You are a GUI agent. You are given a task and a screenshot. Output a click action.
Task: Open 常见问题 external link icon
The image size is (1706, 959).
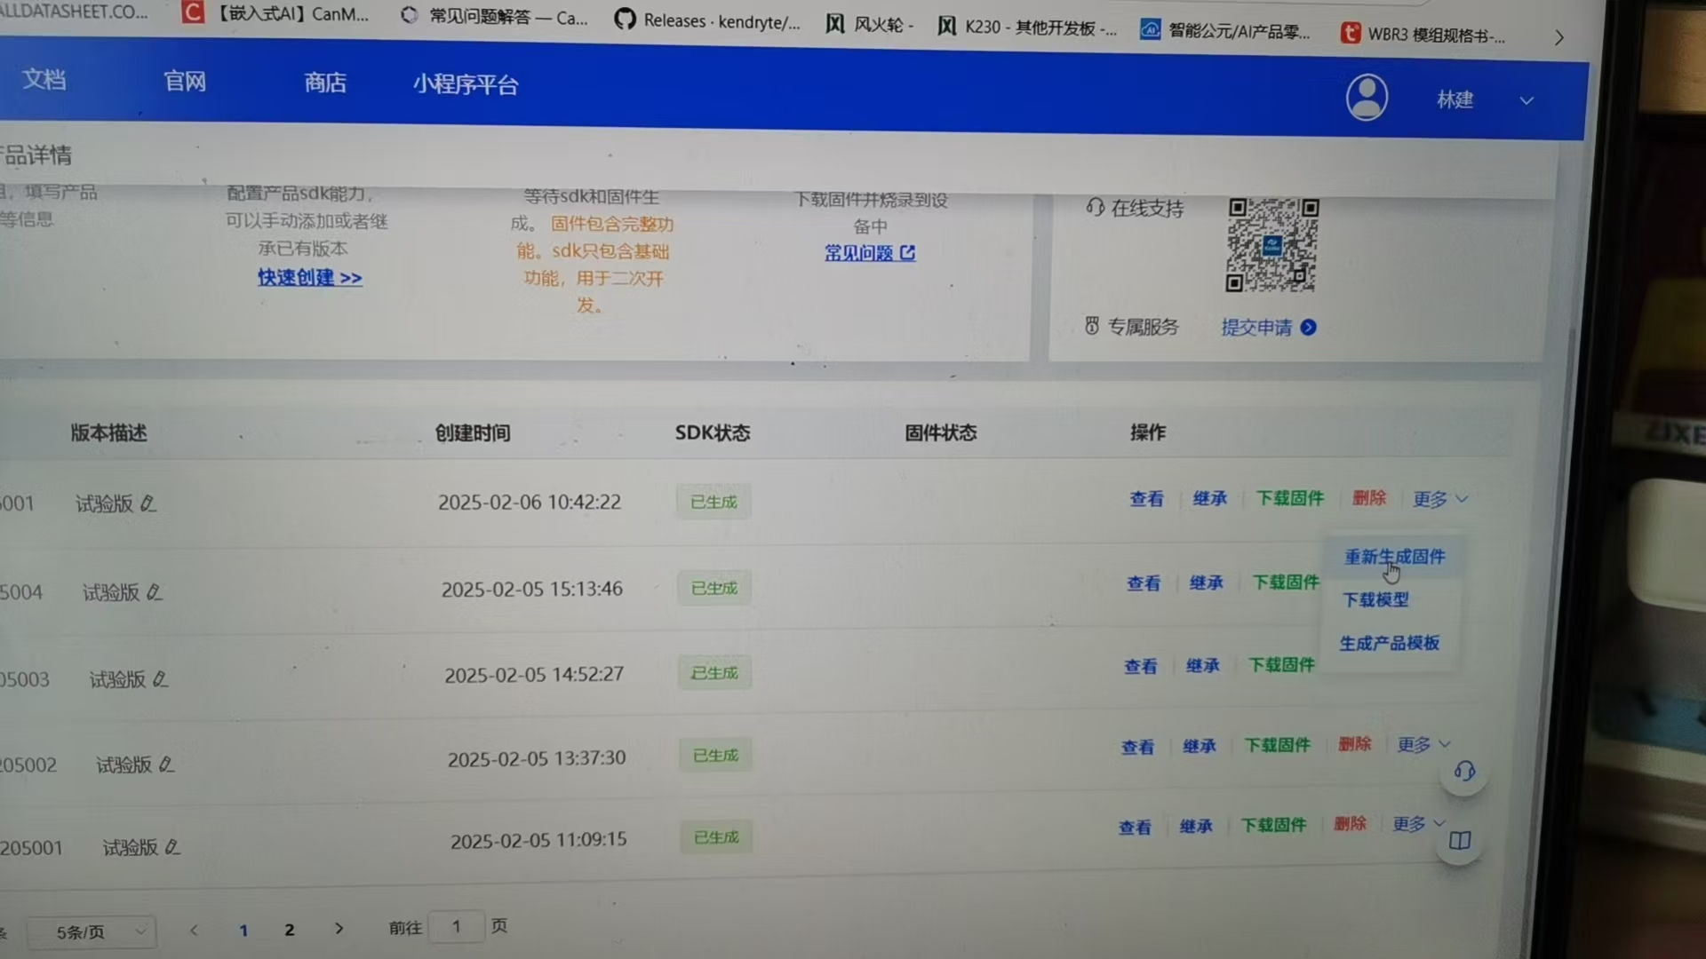(x=907, y=253)
